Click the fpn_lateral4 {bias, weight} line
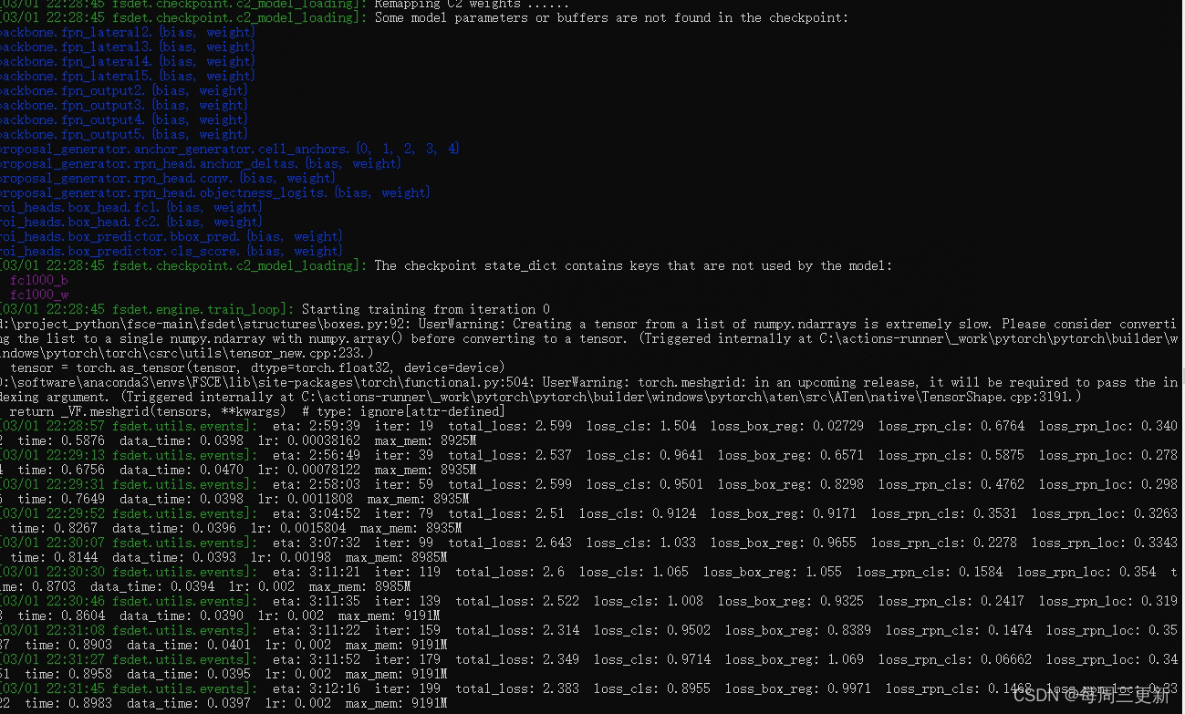 tap(127, 61)
